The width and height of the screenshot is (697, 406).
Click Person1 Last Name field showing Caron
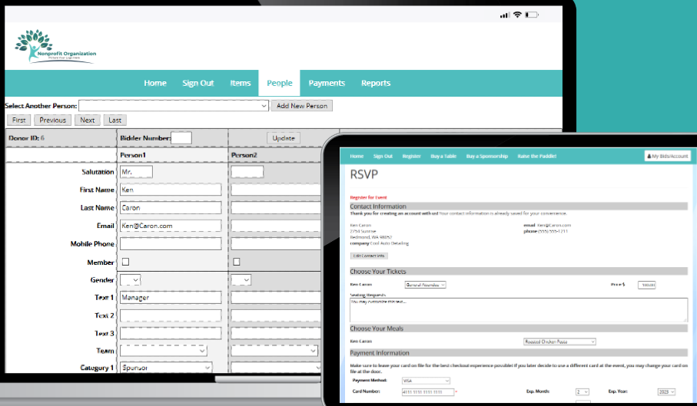(x=171, y=208)
